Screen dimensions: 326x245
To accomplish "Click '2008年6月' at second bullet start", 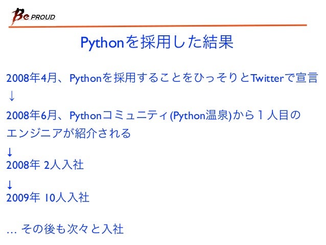I will tap(32, 115).
